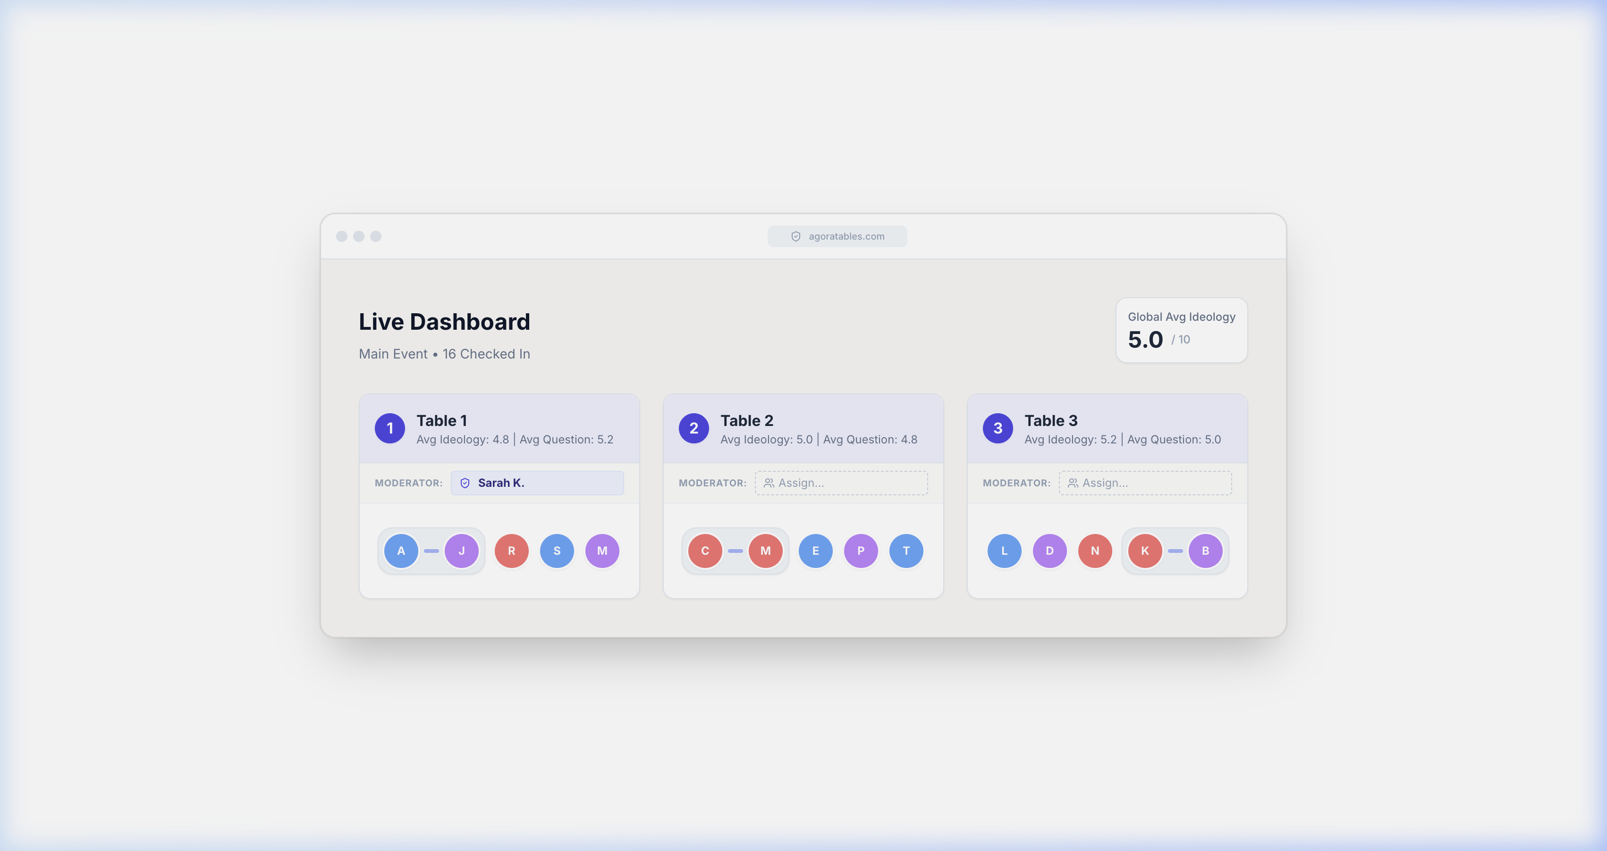
Task: Click the assign-user icon in Table 3's moderator field
Action: tap(1073, 483)
